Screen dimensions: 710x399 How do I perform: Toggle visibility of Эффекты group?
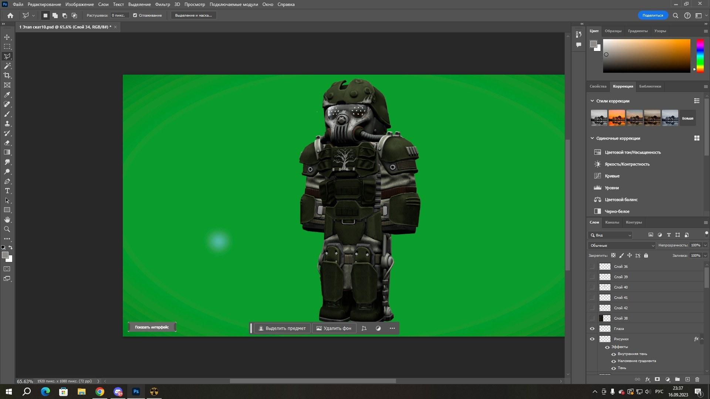tap(607, 347)
